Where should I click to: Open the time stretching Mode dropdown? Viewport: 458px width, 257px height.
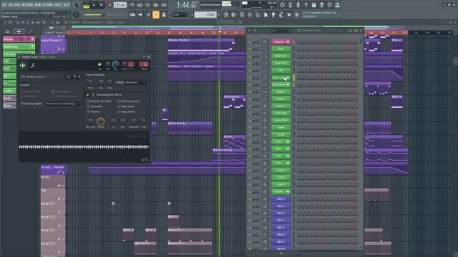click(136, 83)
